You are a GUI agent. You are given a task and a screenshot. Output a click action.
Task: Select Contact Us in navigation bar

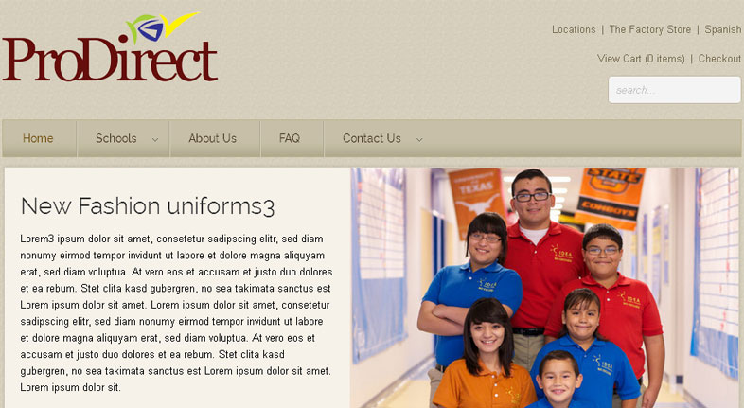coord(372,138)
